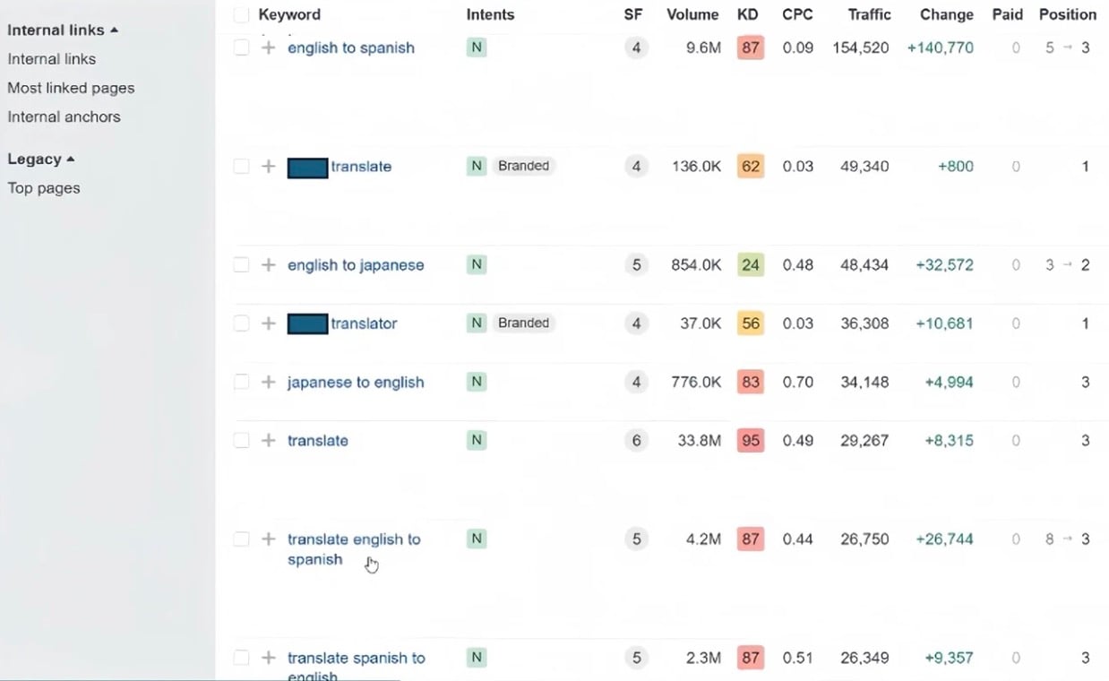Click the red KD 95 badge for 'translate'
The width and height of the screenshot is (1109, 681).
click(x=750, y=441)
